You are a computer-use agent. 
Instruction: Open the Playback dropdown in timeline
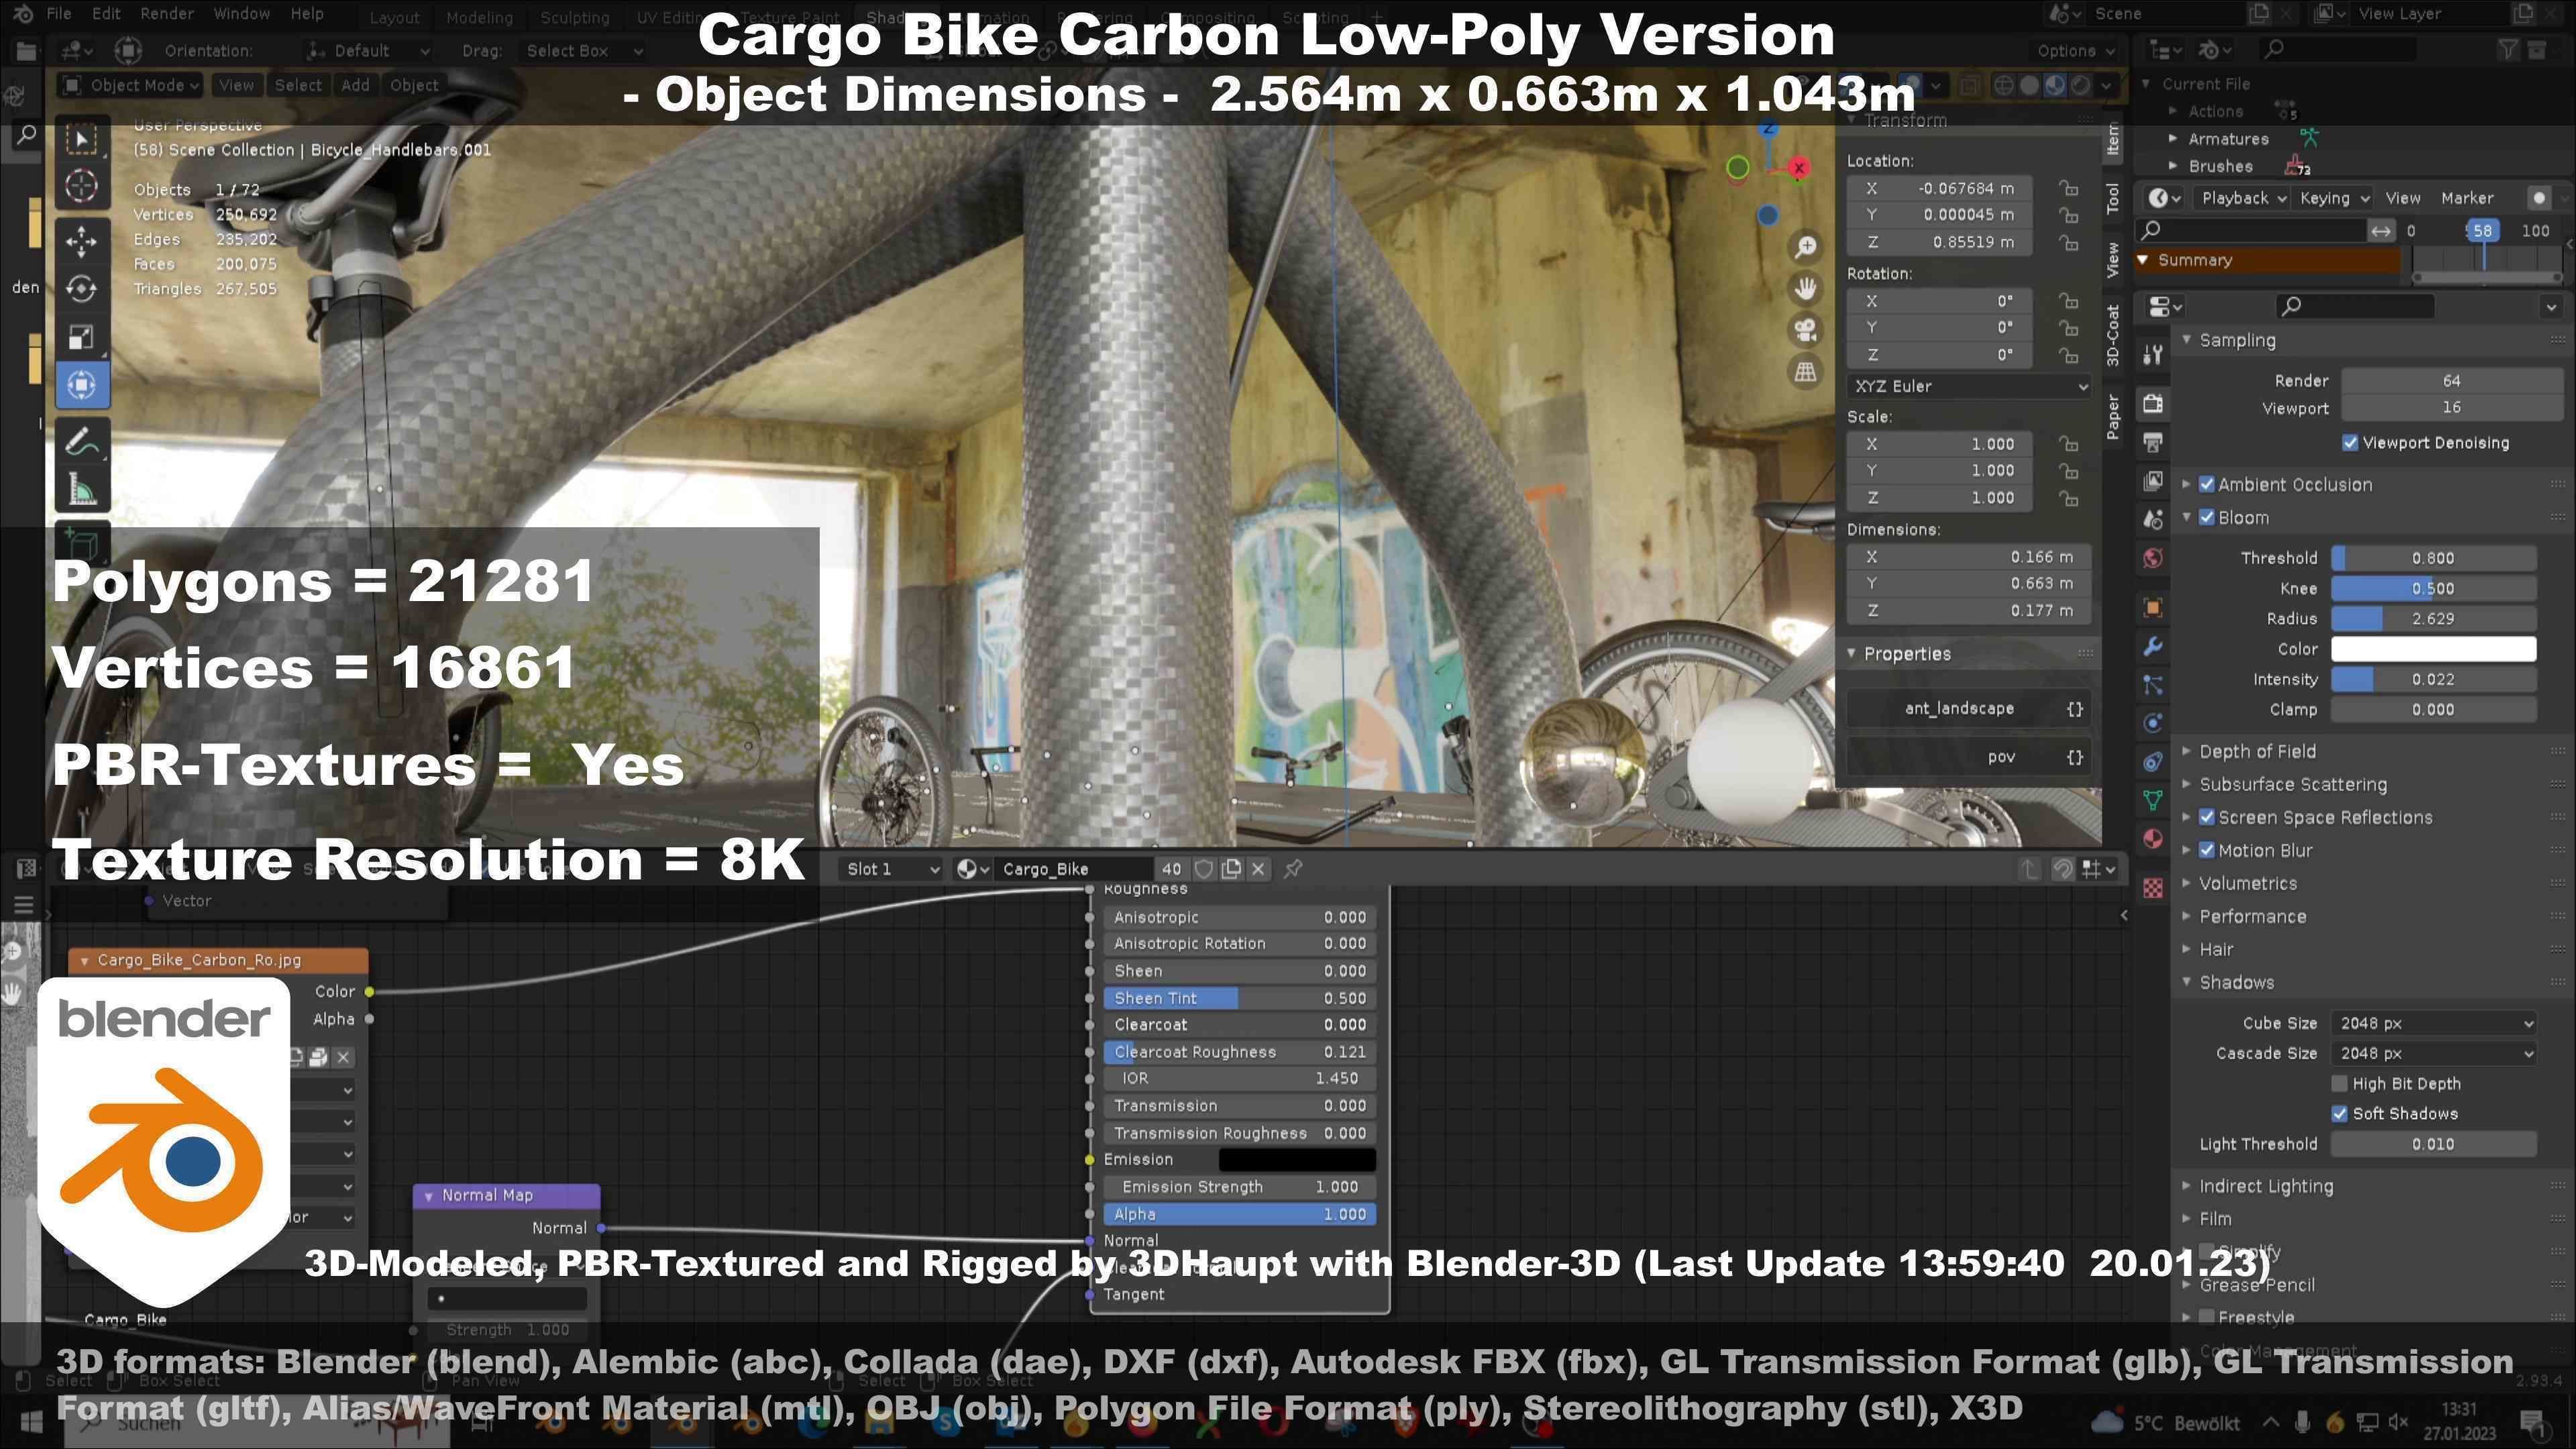[2243, 198]
